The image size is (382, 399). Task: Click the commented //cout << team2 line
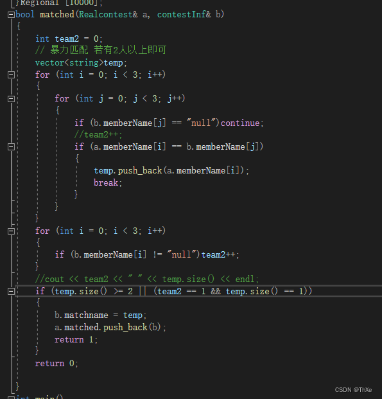click(147, 279)
